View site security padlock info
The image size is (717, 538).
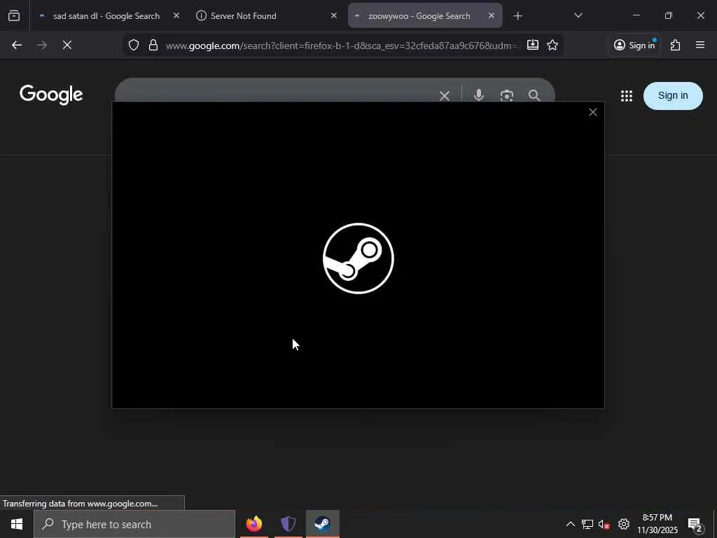[x=153, y=45]
